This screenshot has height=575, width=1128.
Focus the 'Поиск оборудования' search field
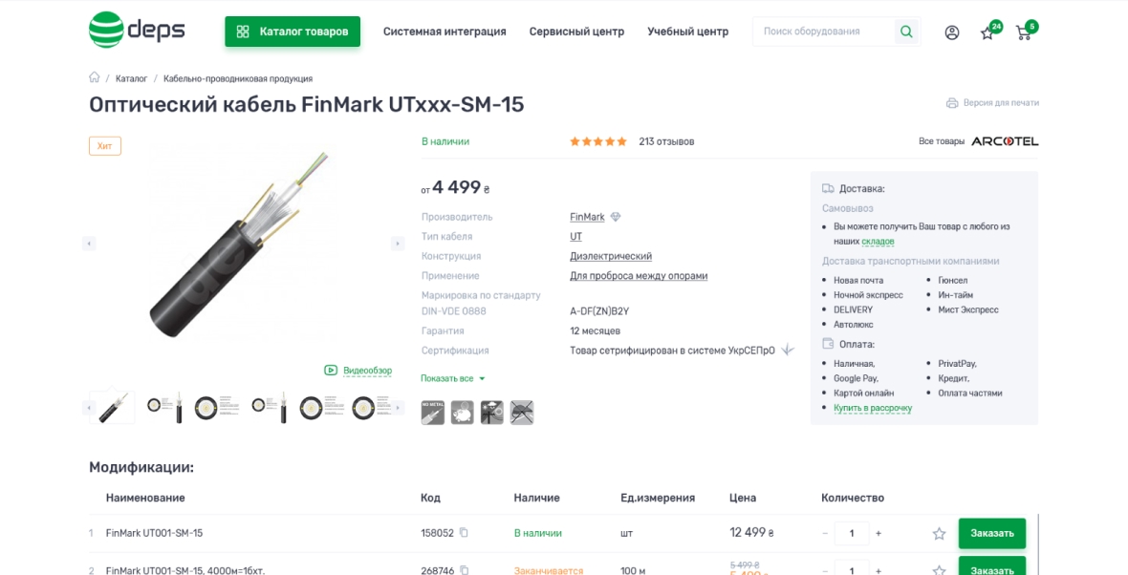822,32
